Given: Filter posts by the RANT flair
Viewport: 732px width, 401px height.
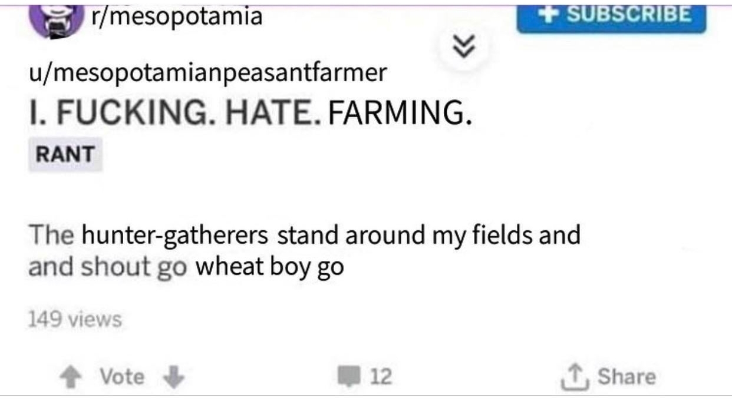Looking at the screenshot, I should click(x=65, y=154).
